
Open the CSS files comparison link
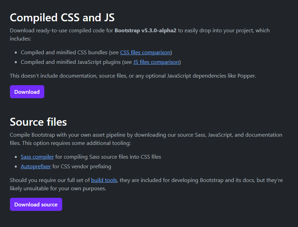(145, 53)
